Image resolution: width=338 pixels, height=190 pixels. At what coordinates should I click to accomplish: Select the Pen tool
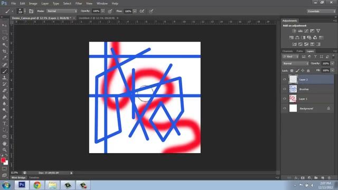[x=4, y=117]
